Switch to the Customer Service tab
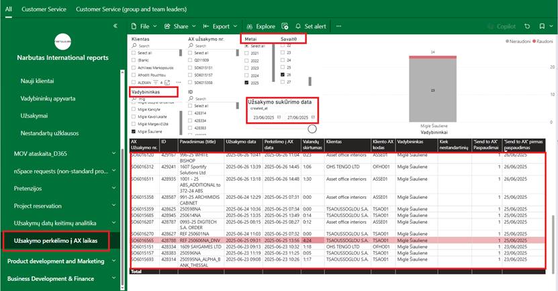 (x=43, y=9)
